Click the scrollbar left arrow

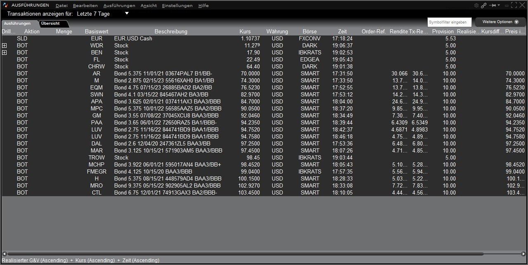(4, 254)
